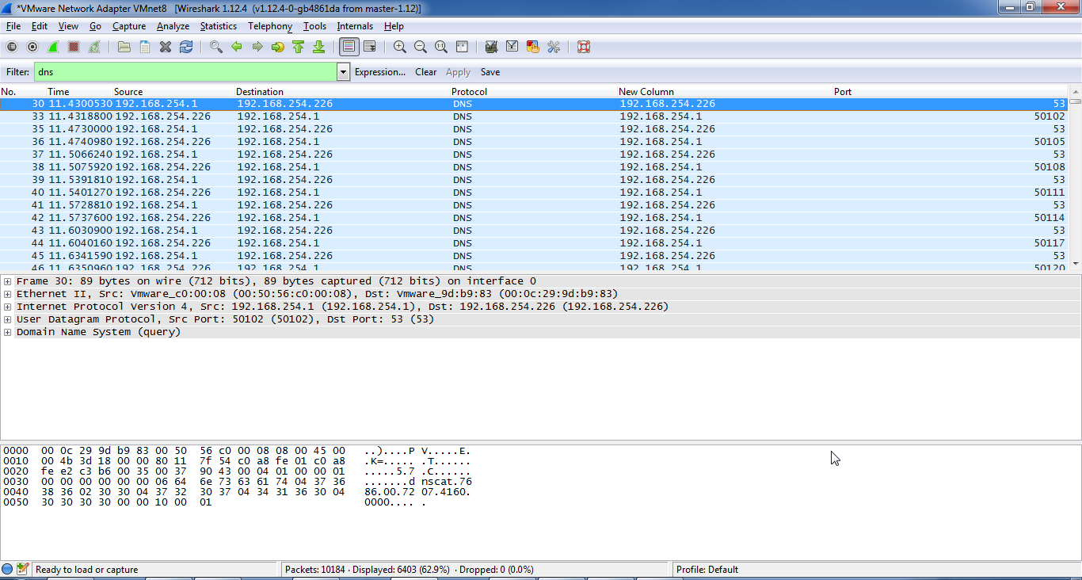
Task: Stop the running capture
Action: click(x=74, y=47)
